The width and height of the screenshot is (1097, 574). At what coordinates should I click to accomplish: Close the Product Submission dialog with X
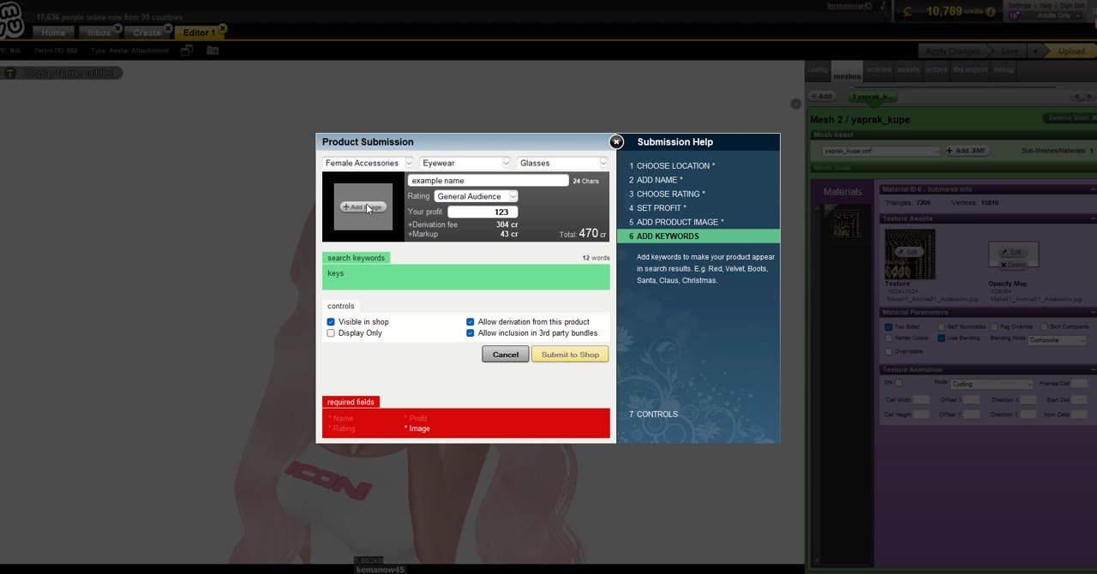(x=616, y=141)
